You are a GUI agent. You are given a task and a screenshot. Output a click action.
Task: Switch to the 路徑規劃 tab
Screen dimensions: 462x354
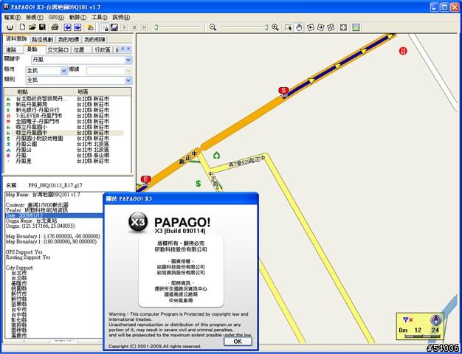(x=42, y=39)
